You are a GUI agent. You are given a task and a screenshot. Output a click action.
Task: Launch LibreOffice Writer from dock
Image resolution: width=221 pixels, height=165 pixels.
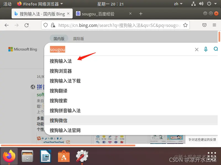click(46, 156)
